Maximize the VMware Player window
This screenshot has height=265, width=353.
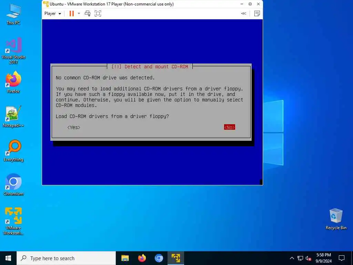(250, 4)
